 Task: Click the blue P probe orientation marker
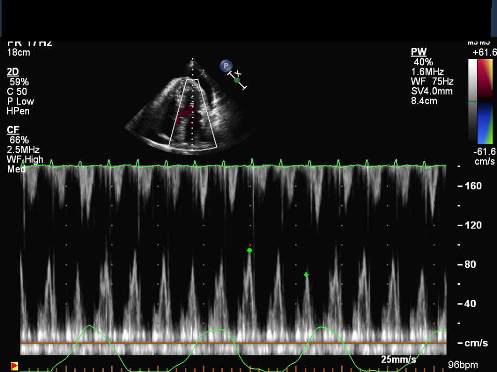225,65
